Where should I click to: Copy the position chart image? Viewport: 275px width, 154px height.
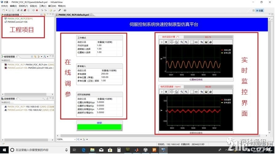[x=202, y=42]
